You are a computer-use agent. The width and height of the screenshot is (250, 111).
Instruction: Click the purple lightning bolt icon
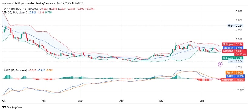[220, 64]
